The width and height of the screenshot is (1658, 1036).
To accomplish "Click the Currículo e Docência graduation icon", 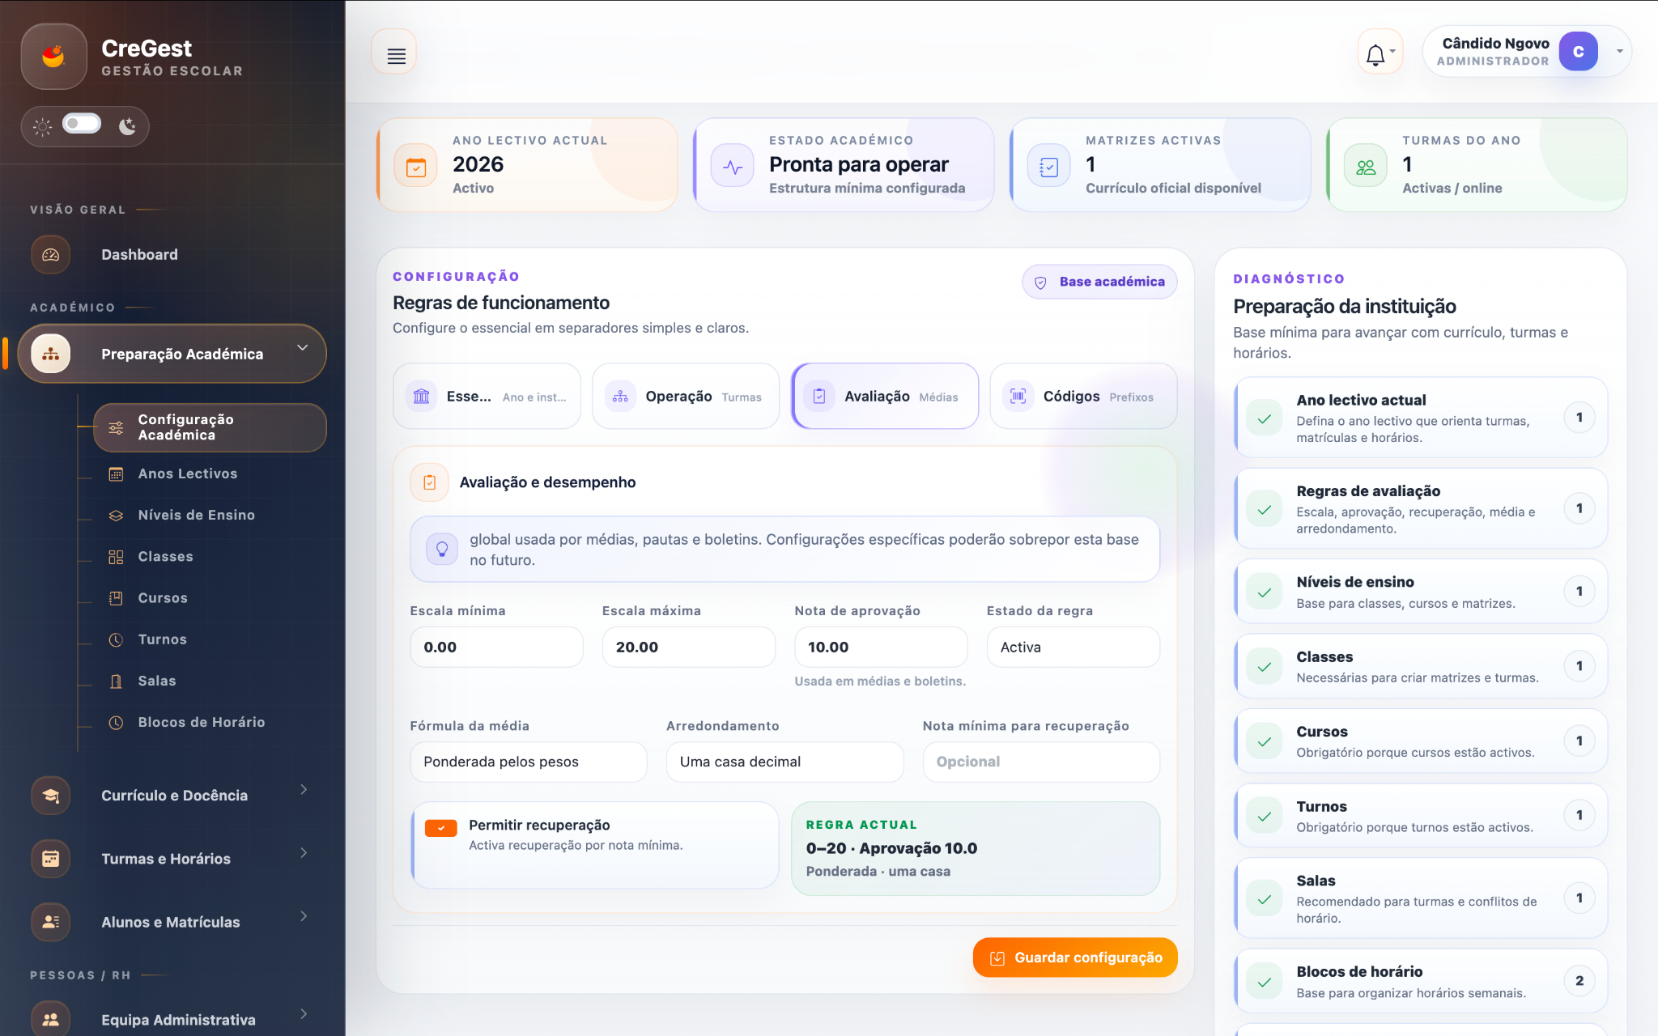I will 50,796.
